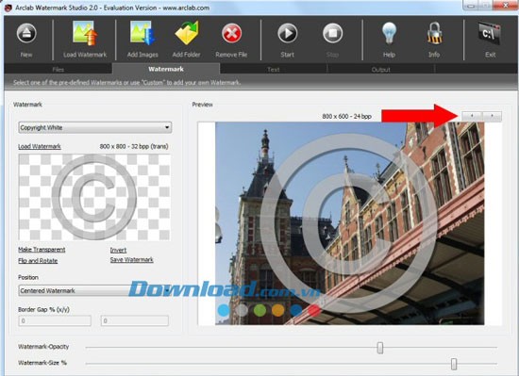Click the first Border Gap input field
This screenshot has width=519, height=376.
click(55, 320)
